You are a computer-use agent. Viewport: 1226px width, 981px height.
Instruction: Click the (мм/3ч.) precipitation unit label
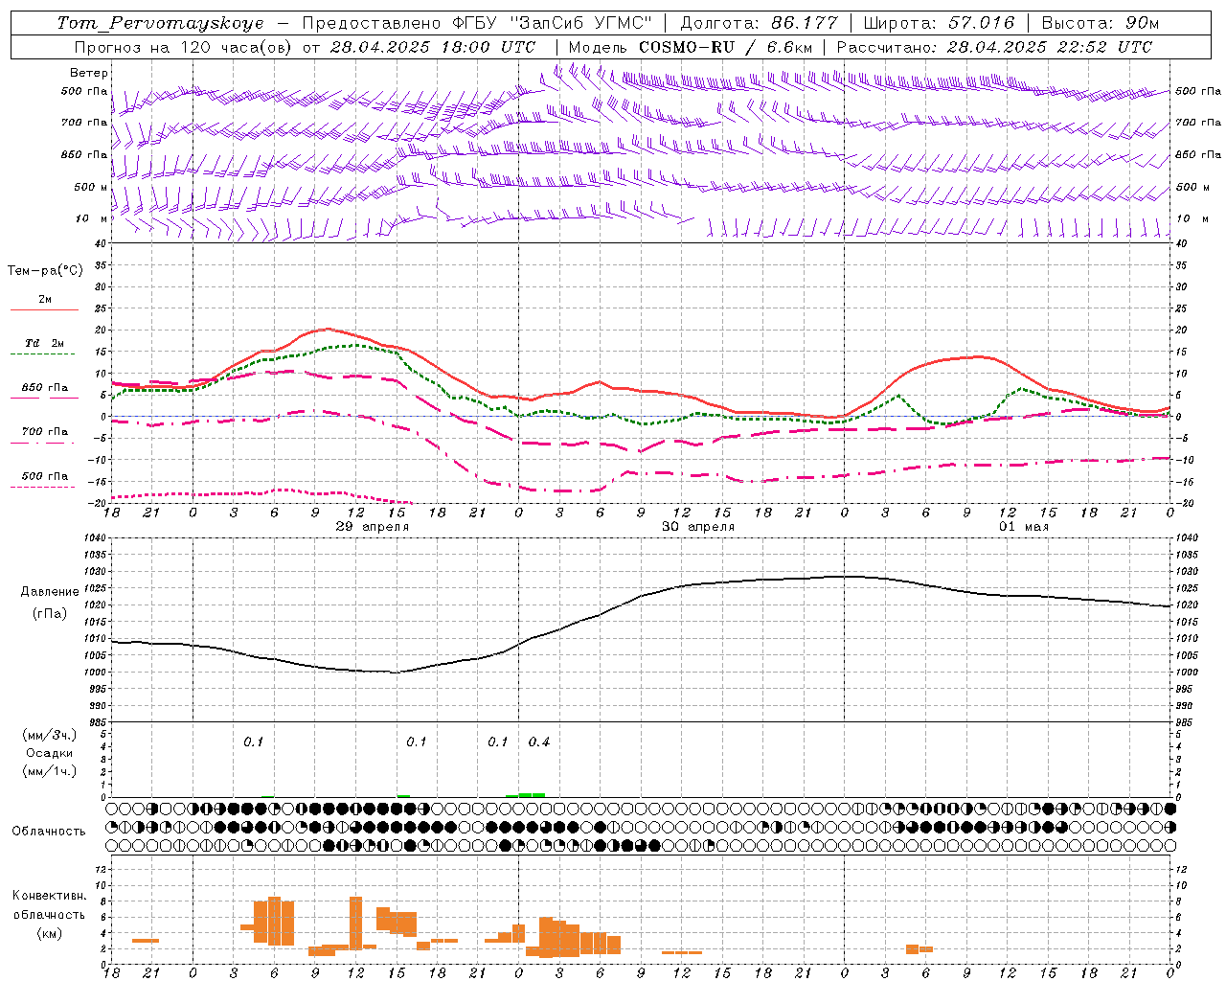pos(50,736)
